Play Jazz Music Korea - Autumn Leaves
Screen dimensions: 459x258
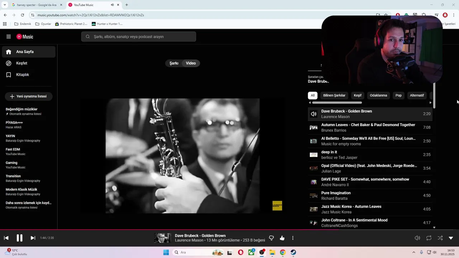click(x=370, y=209)
